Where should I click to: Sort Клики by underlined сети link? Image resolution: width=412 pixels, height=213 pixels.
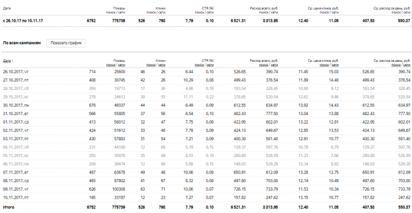click(x=161, y=65)
